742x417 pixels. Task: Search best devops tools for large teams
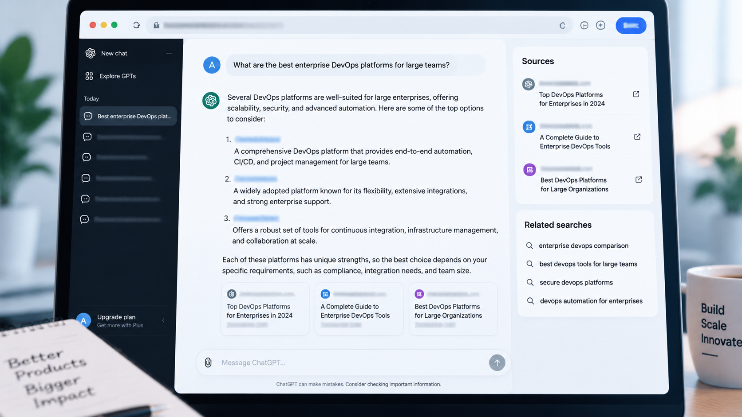pos(588,264)
